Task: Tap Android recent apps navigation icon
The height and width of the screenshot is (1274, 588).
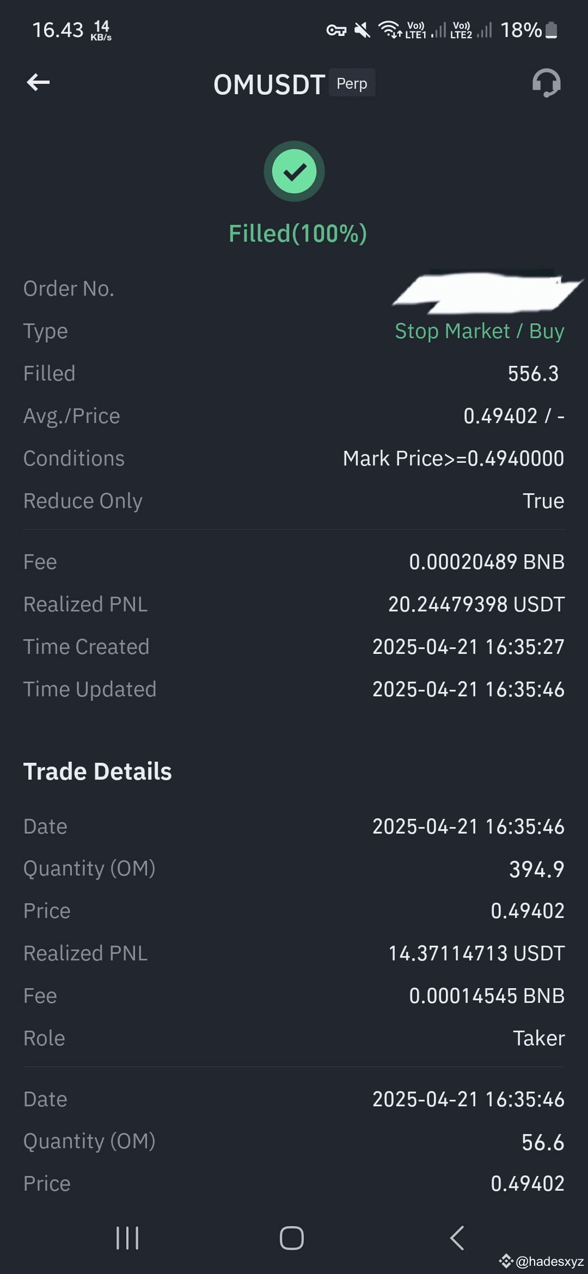Action: [127, 1238]
